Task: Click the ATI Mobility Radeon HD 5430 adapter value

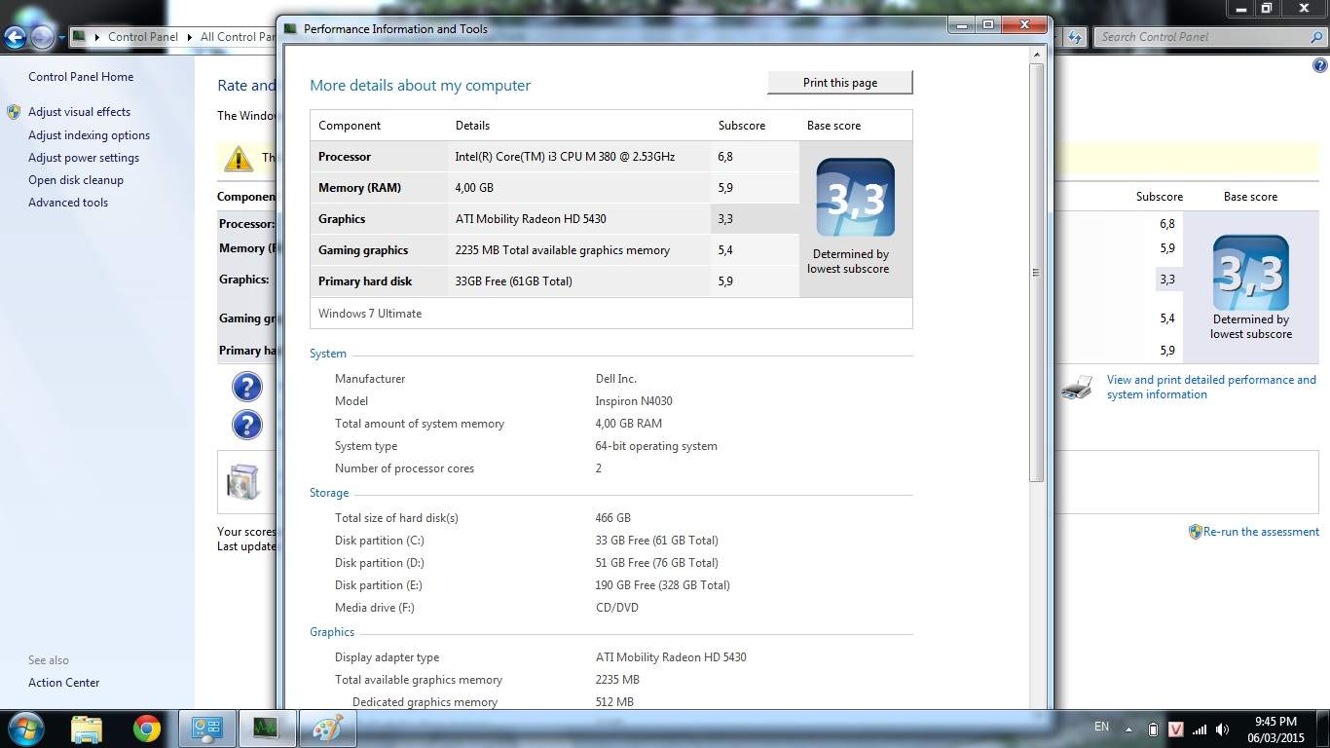Action: (x=671, y=657)
